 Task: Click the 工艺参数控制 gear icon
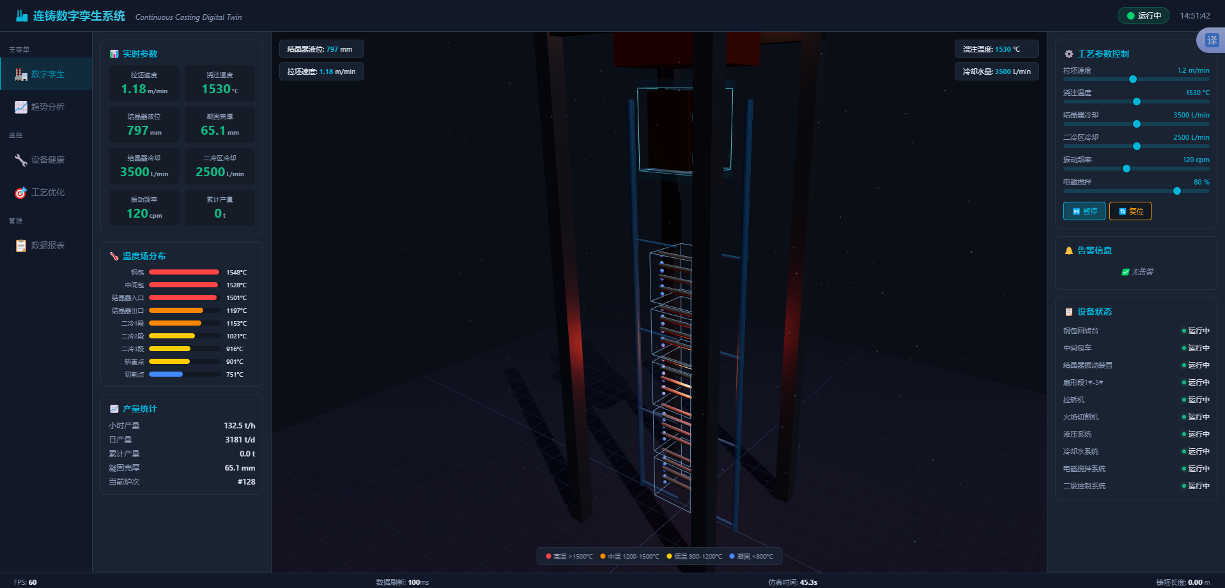point(1068,54)
